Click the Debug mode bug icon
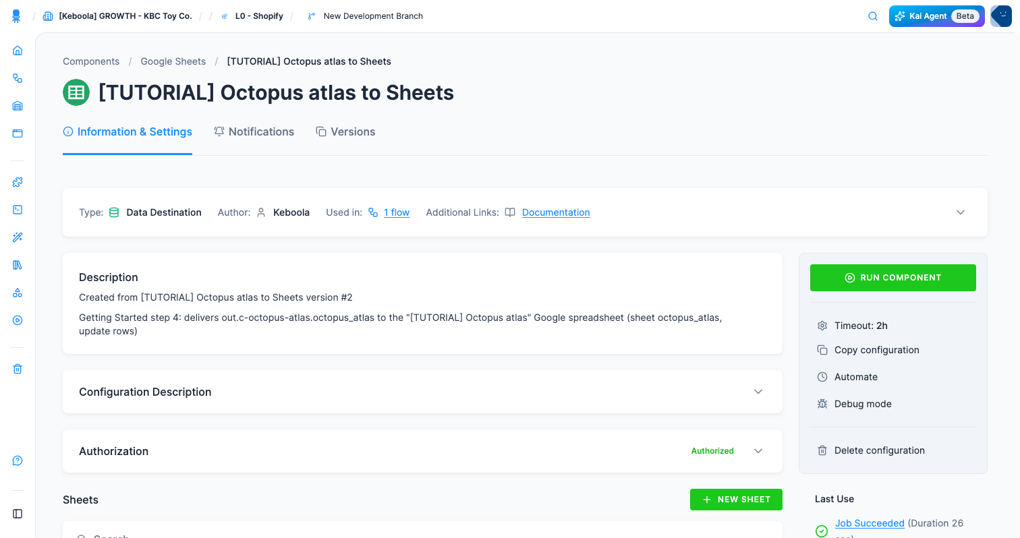 (x=822, y=404)
